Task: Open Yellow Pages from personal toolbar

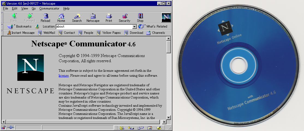Action: [109, 33]
